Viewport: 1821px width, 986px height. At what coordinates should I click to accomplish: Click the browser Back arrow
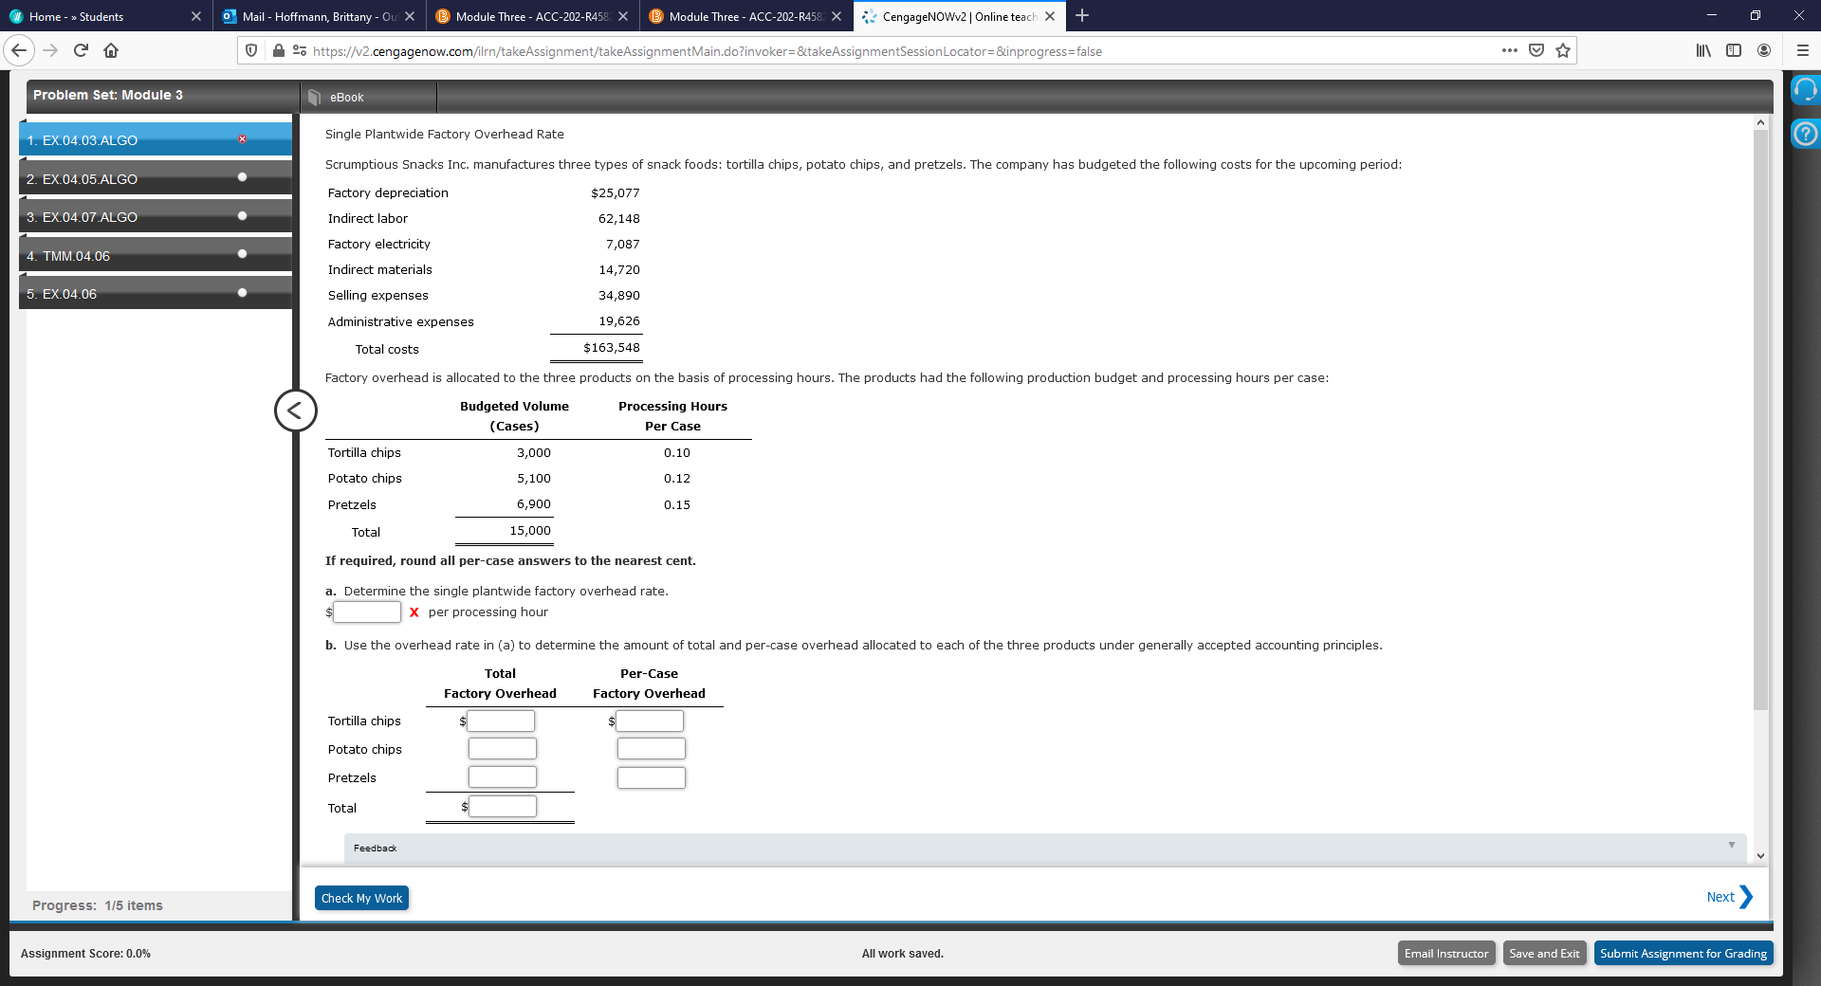[19, 50]
